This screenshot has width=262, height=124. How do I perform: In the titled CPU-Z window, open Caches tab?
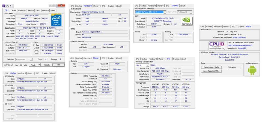13,11
